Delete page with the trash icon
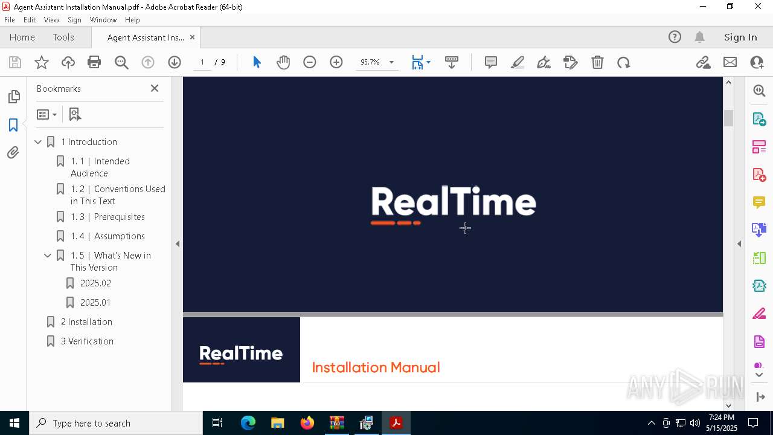773x435 pixels. click(597, 62)
